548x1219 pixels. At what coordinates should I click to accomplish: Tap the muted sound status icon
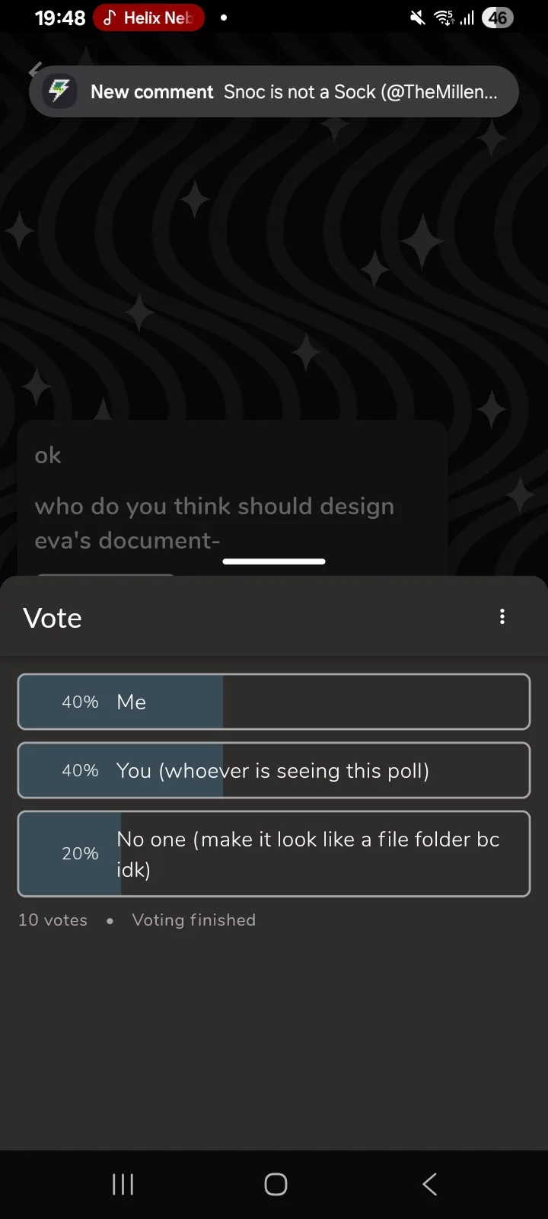point(418,18)
